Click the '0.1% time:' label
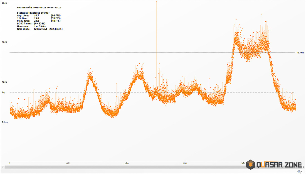Screen dimensions: 306x174 coord(24,21)
